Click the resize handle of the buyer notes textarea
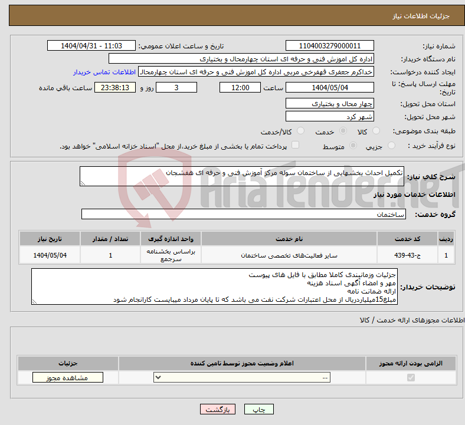Image resolution: width=465 pixels, height=425 pixels. click(x=34, y=302)
